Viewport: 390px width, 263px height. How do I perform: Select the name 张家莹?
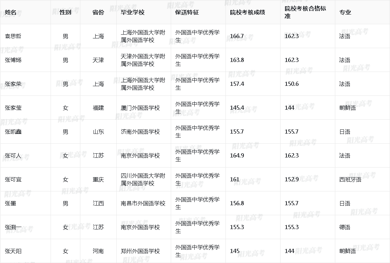click(13, 108)
